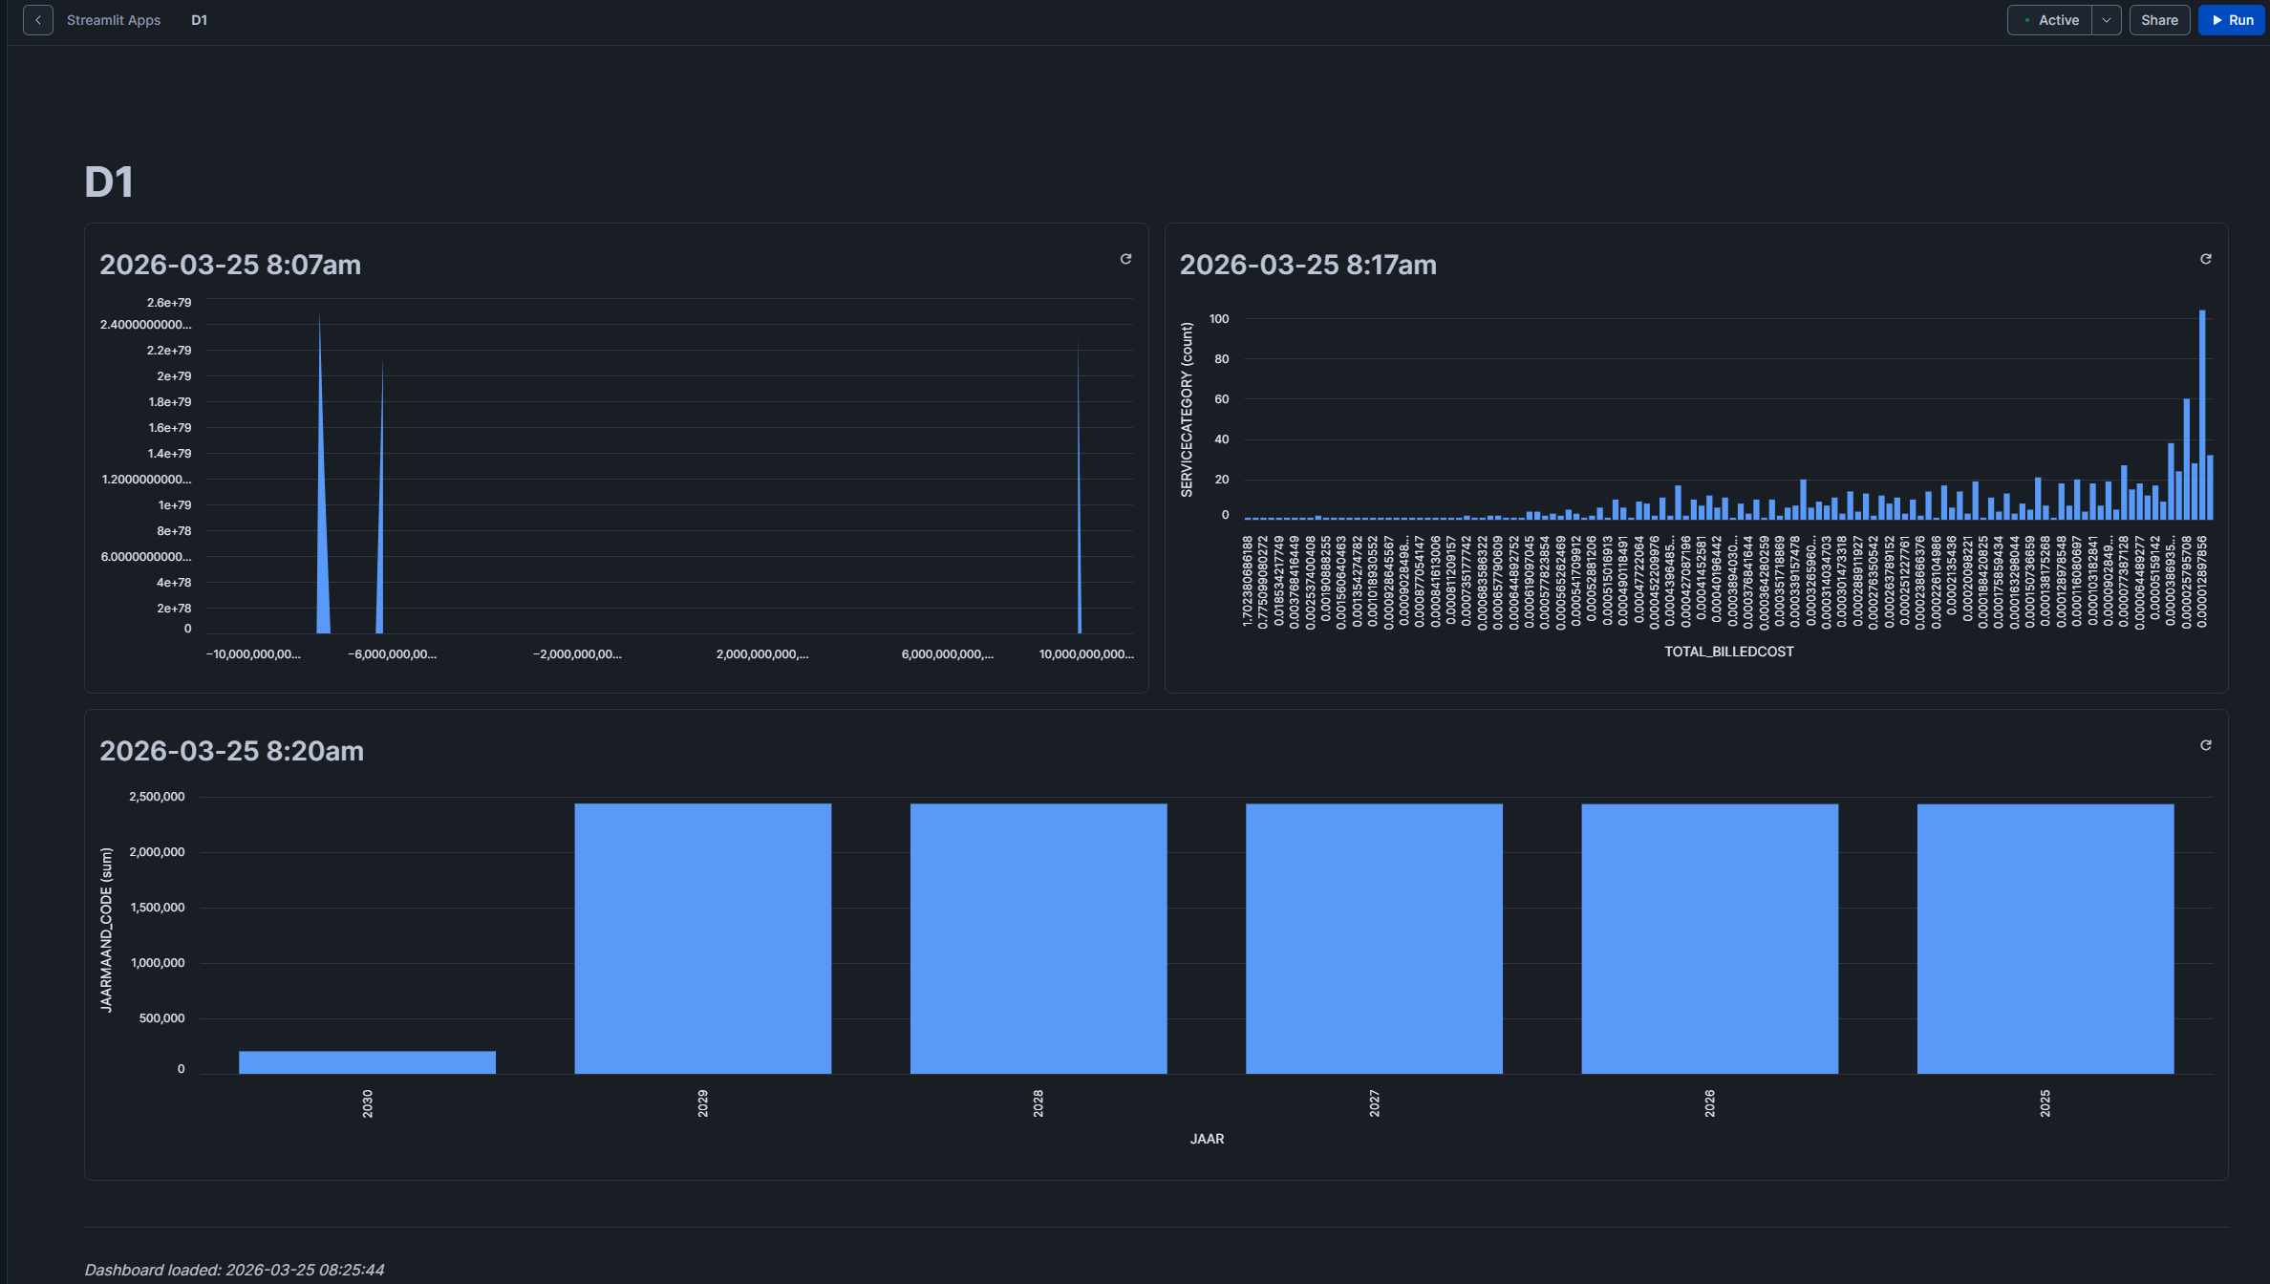The height and width of the screenshot is (1284, 2270).
Task: Click the TOTAL_BILLEDCOST axis title
Action: click(1728, 652)
